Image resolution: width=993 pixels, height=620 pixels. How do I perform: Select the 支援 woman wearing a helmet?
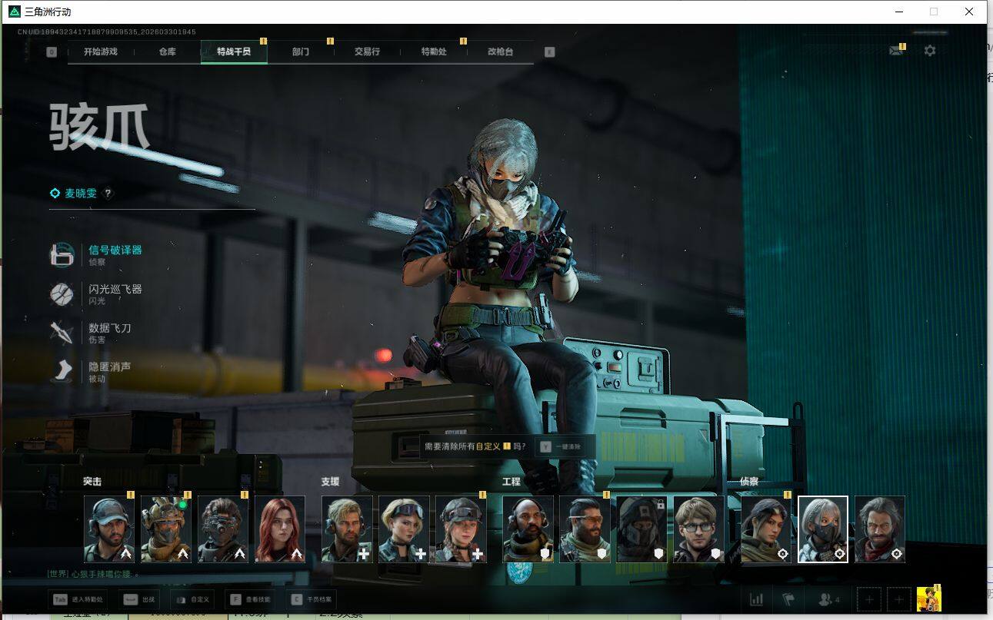[461, 529]
